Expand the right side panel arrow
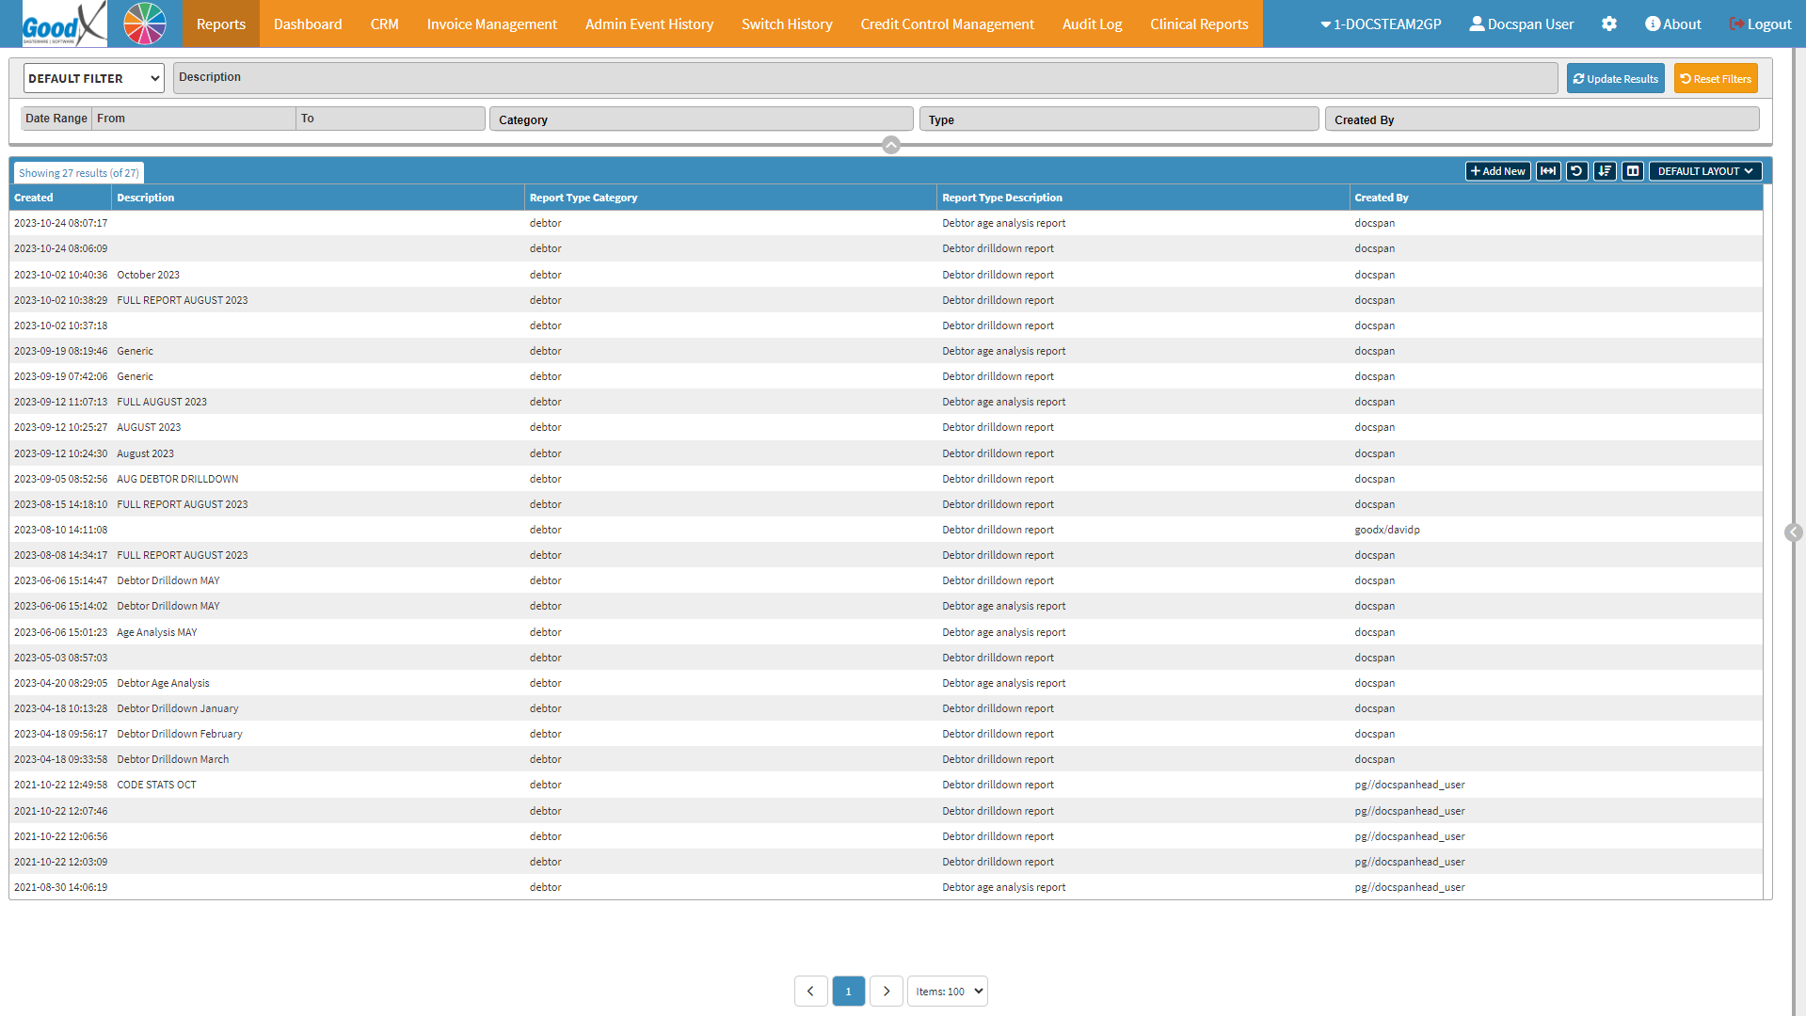Screen dimensions: 1806x1016 pyautogui.click(x=1793, y=532)
